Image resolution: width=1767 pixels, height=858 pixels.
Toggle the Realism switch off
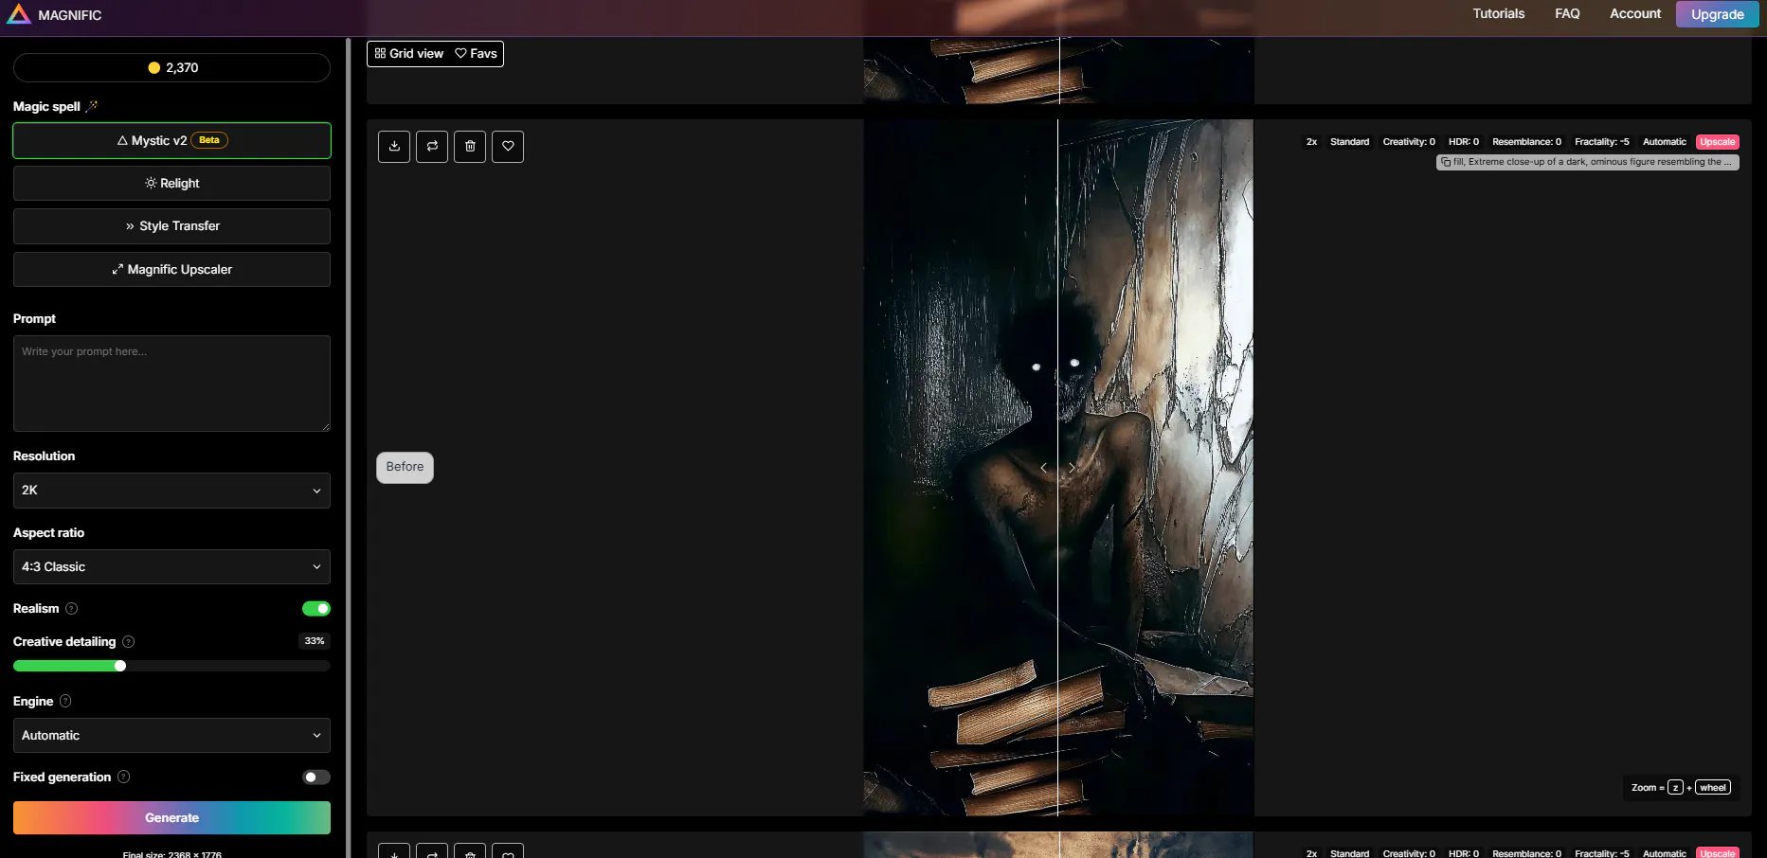pyautogui.click(x=316, y=609)
